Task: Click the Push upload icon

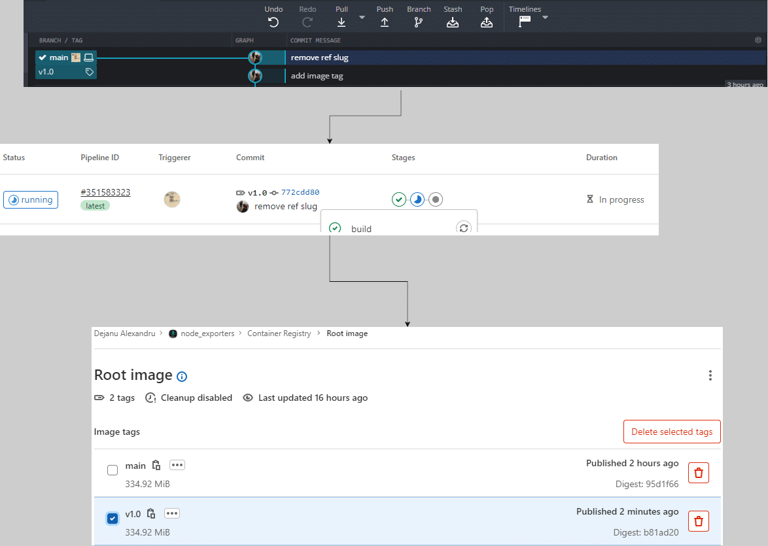Action: coord(385,22)
